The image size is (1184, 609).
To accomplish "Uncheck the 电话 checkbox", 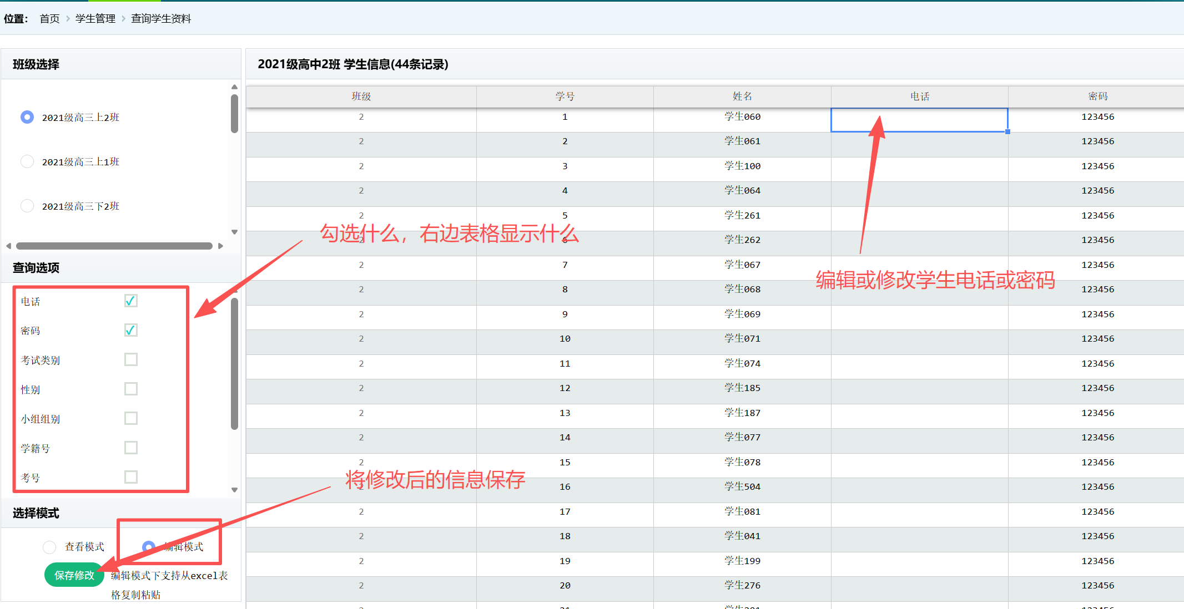I will (x=130, y=301).
